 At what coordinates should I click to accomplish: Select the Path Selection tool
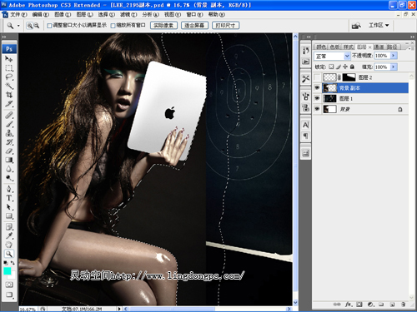tap(9, 207)
